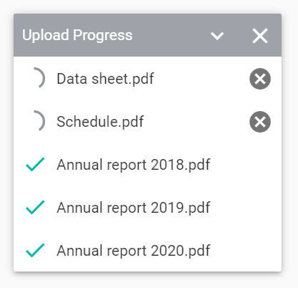Click blank space between Schedule.pdf and its cancel icon
The width and height of the screenshot is (298, 288).
[197, 122]
